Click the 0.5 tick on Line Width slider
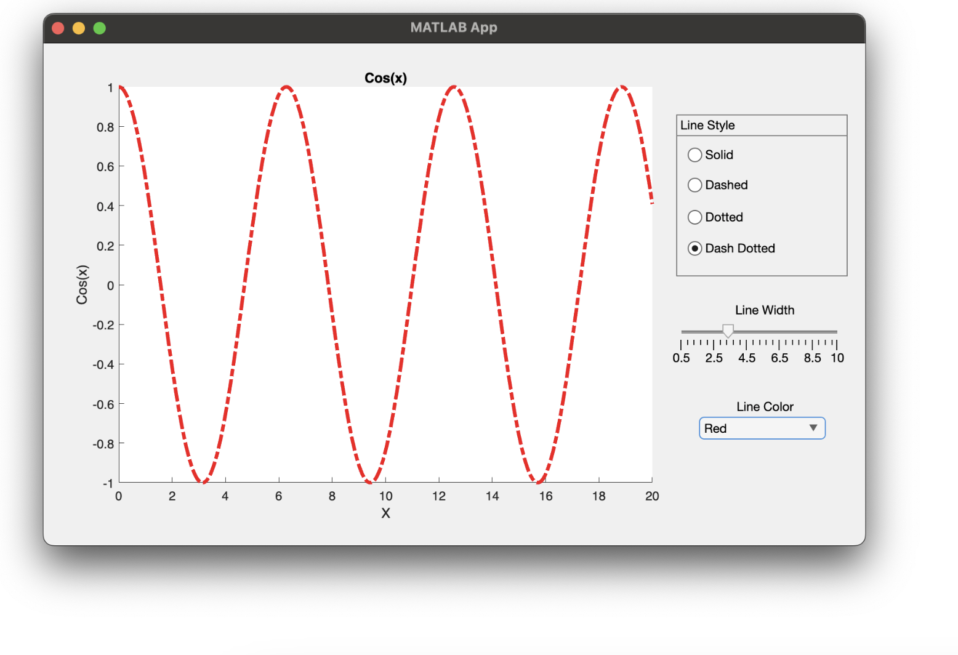This screenshot has width=958, height=655. (682, 358)
